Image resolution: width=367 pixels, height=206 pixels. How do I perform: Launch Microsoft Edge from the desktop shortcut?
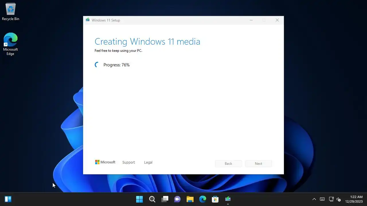(x=11, y=44)
